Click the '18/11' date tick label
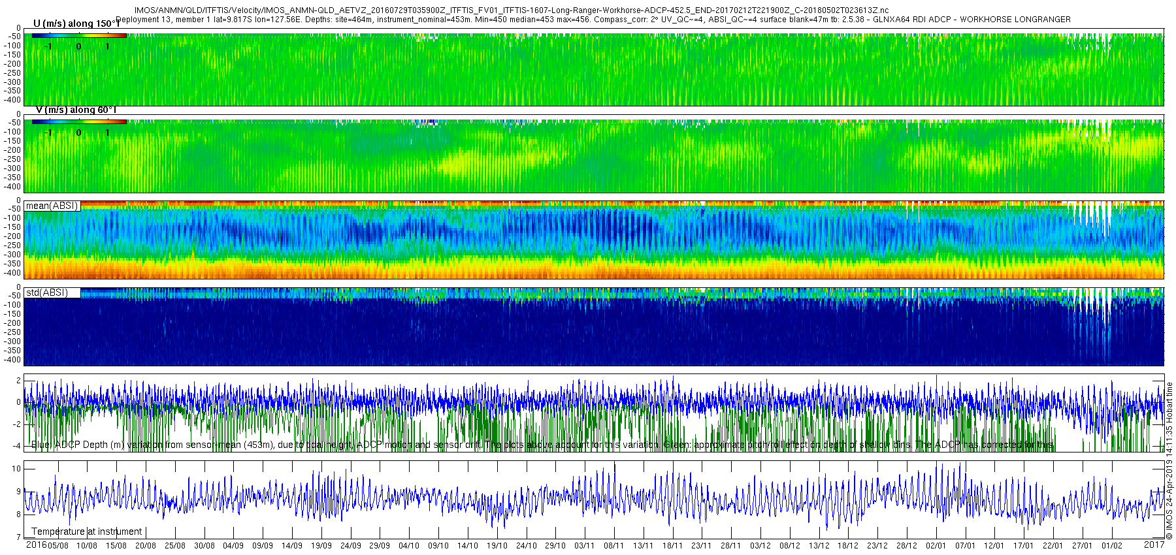1176x555 pixels. pos(673,545)
